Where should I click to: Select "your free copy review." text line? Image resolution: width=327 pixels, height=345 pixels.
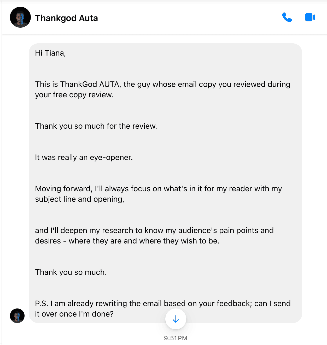(x=74, y=95)
